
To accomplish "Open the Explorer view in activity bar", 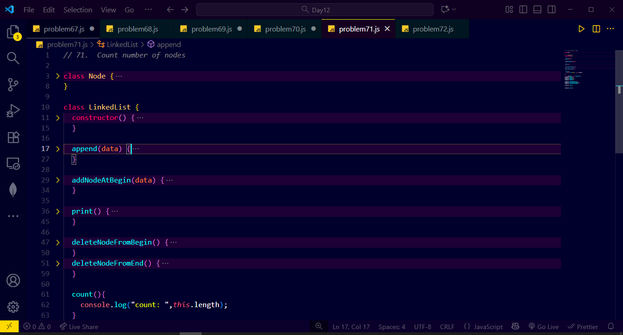I will tap(13, 31).
